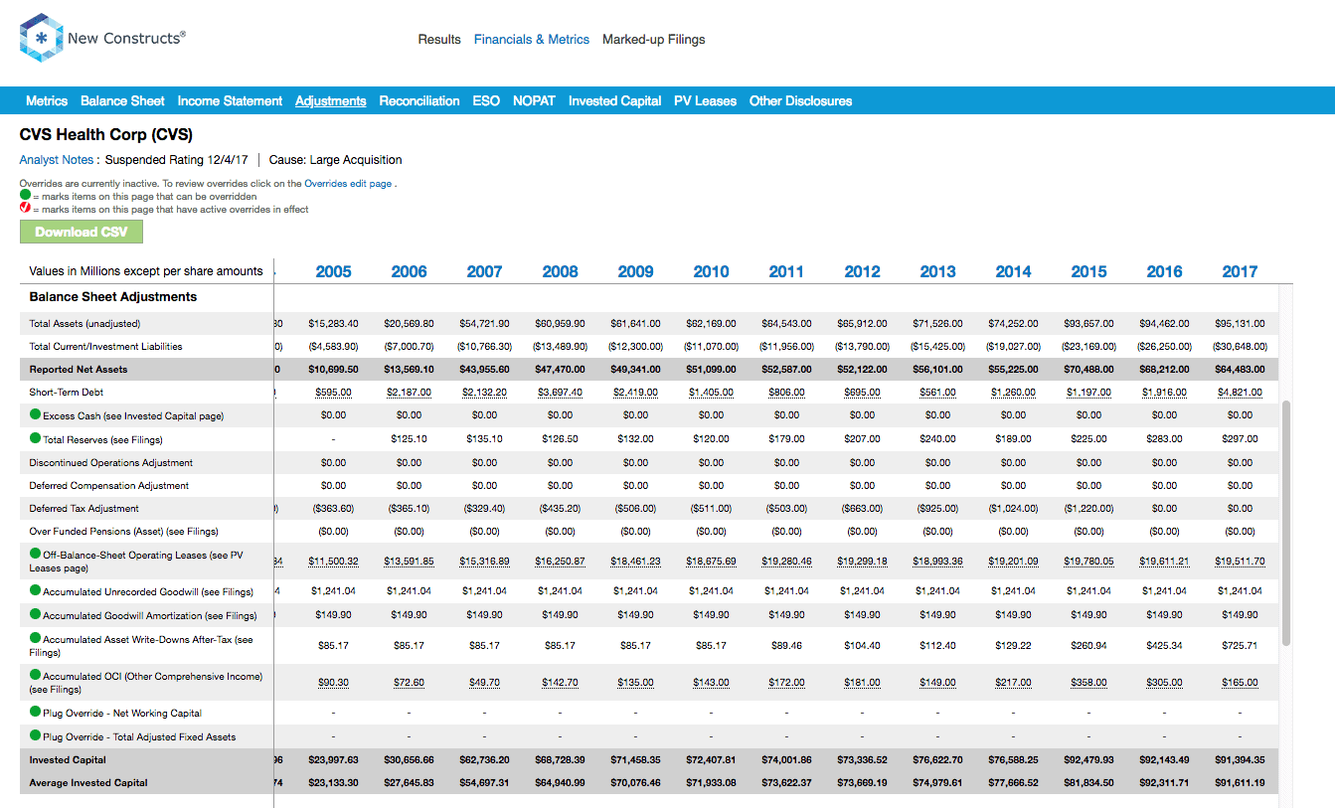Click green dot beside Plug Override - Net Working Capital
The width and height of the screenshot is (1335, 808).
tap(36, 712)
